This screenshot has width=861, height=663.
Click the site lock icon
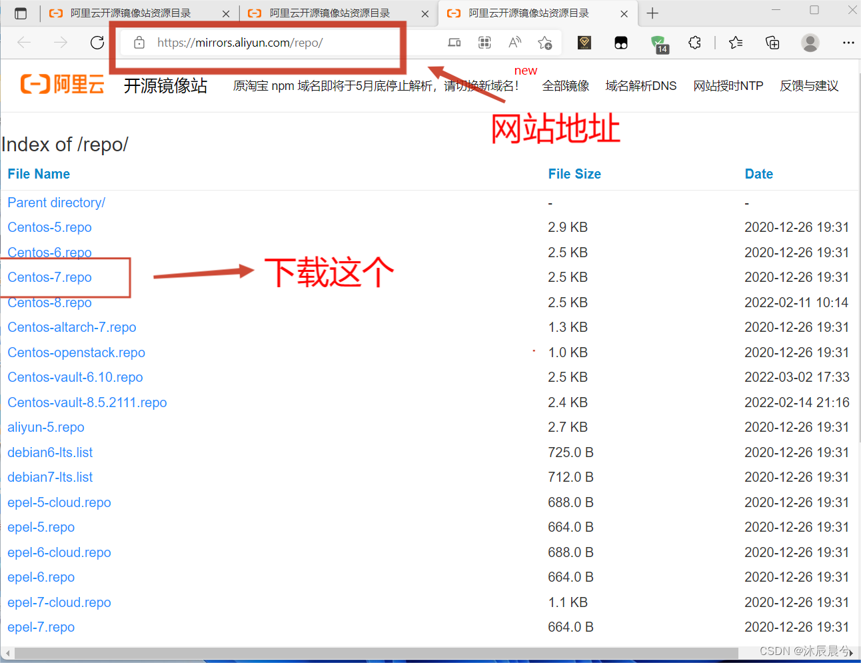pos(139,43)
